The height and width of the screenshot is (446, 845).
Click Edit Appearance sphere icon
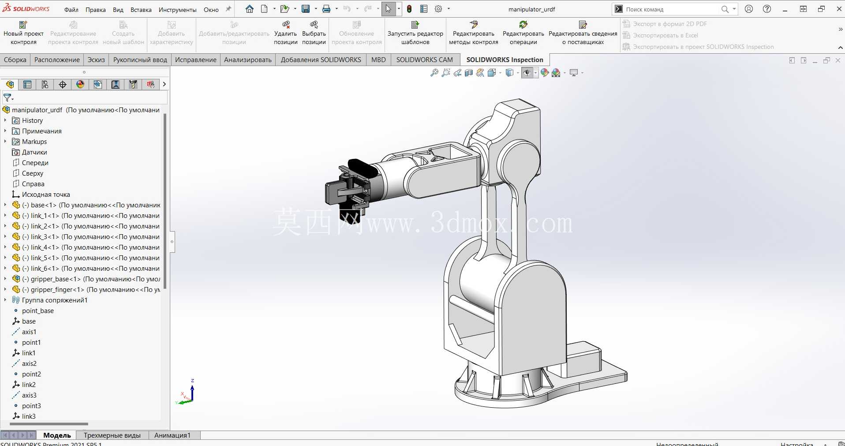pyautogui.click(x=545, y=73)
